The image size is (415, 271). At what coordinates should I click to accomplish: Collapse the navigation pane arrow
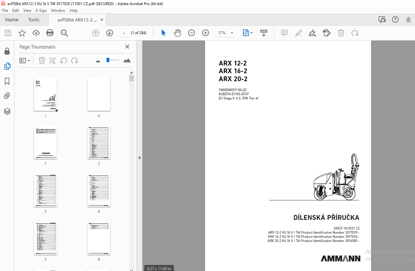pos(139,158)
